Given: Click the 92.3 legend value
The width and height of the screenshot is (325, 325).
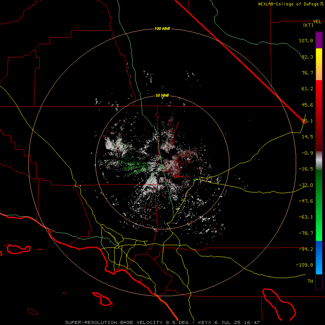Looking at the screenshot, I should [x=307, y=57].
